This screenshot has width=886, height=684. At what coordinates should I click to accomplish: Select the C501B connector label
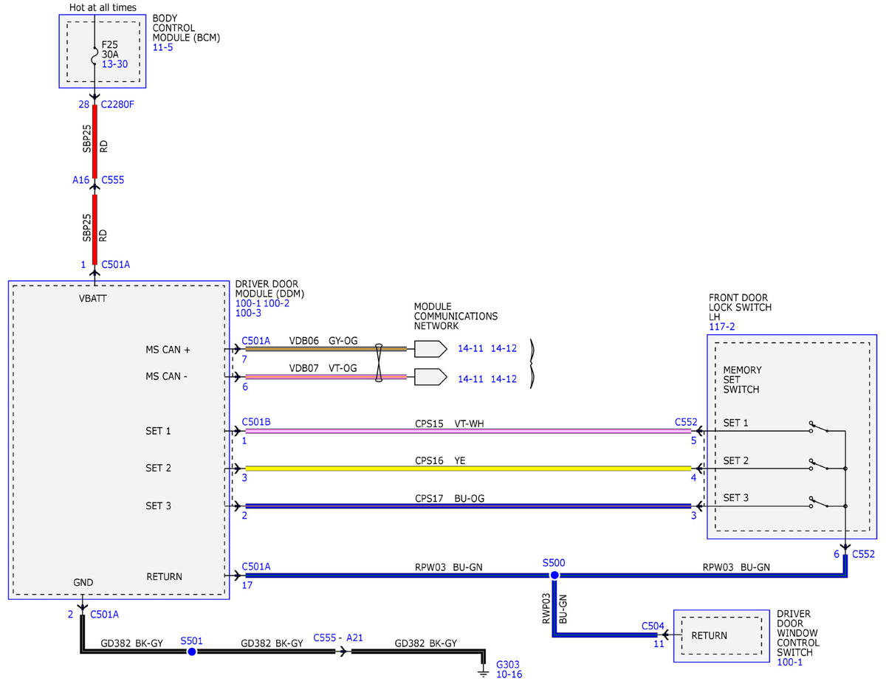[x=256, y=422]
